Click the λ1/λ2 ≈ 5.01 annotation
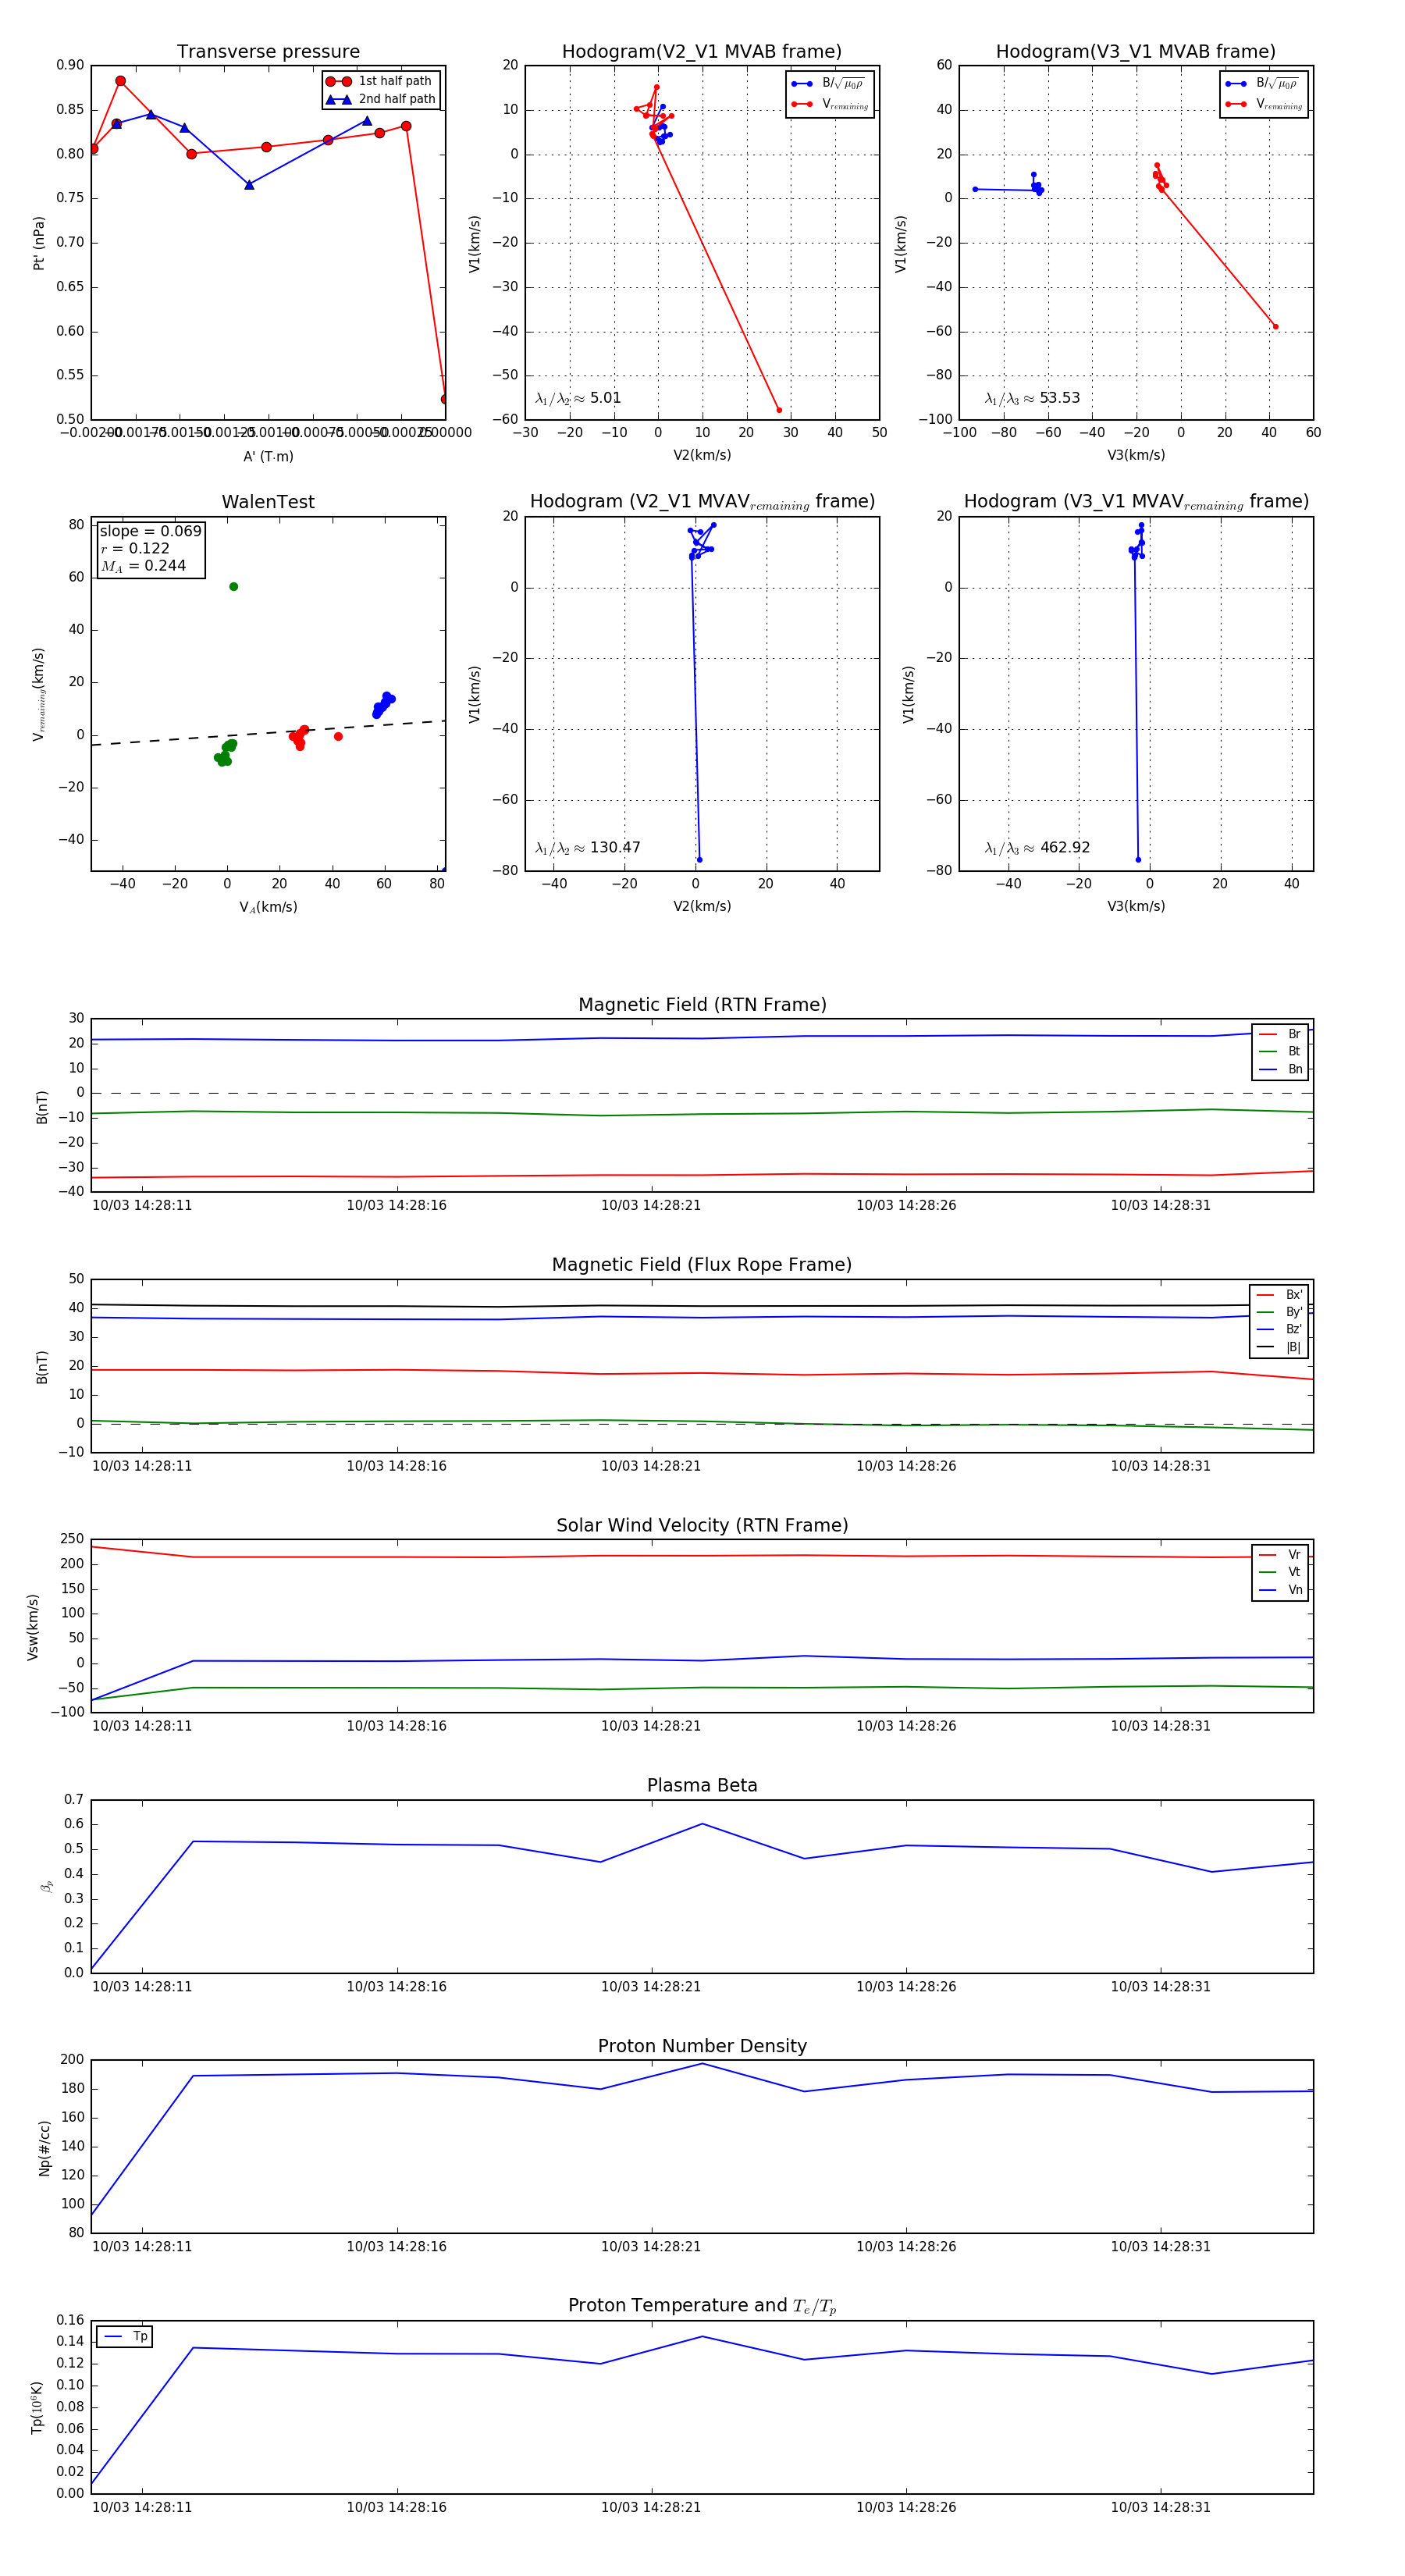This screenshot has width=1405, height=2576. click(578, 398)
